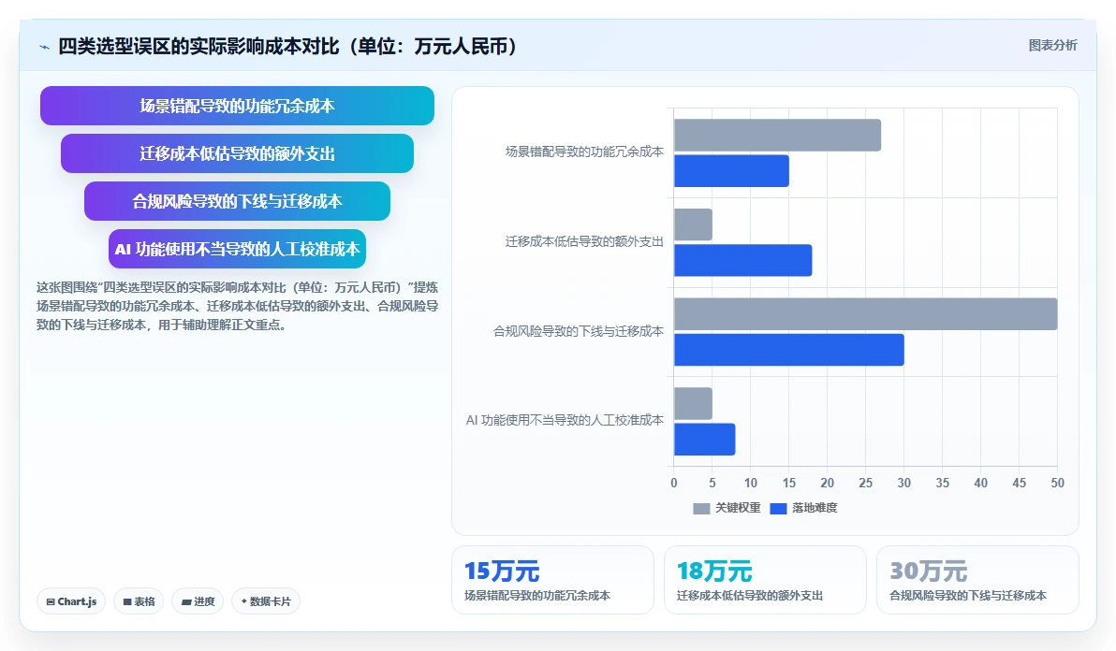The width and height of the screenshot is (1116, 651).
Task: Click the x-axis tick value 25
Action: coord(865,484)
